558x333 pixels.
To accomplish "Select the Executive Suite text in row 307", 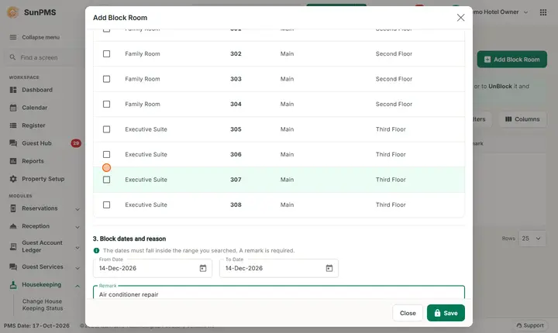I will pos(146,180).
